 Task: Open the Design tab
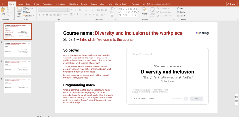coord(37,4)
